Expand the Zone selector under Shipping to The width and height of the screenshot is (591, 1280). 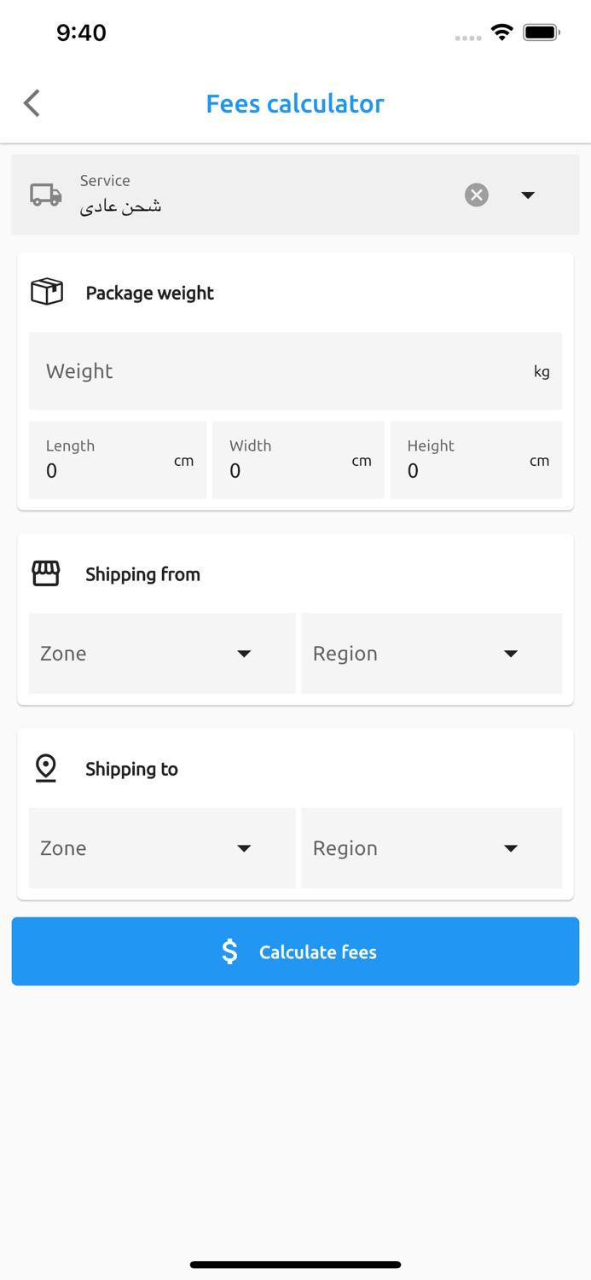[162, 848]
